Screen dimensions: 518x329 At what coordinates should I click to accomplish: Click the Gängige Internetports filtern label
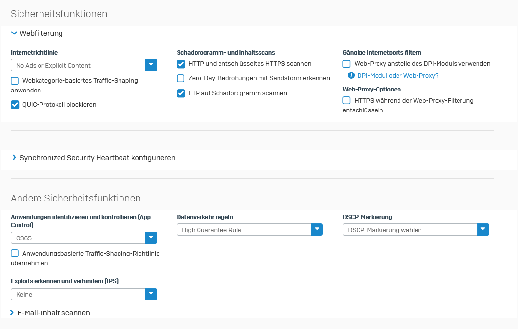click(382, 53)
